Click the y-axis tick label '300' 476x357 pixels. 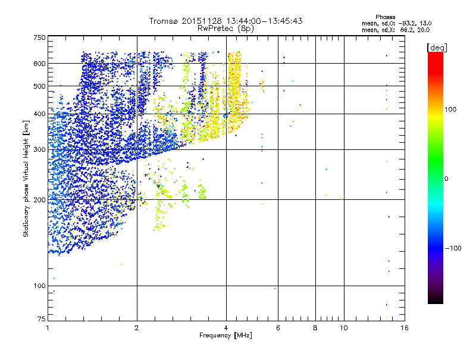point(39,150)
